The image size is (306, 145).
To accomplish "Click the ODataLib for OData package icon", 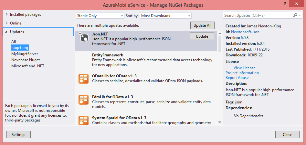I will (83, 79).
